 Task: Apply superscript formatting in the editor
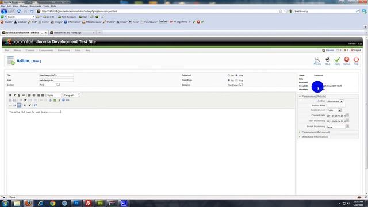29,105
